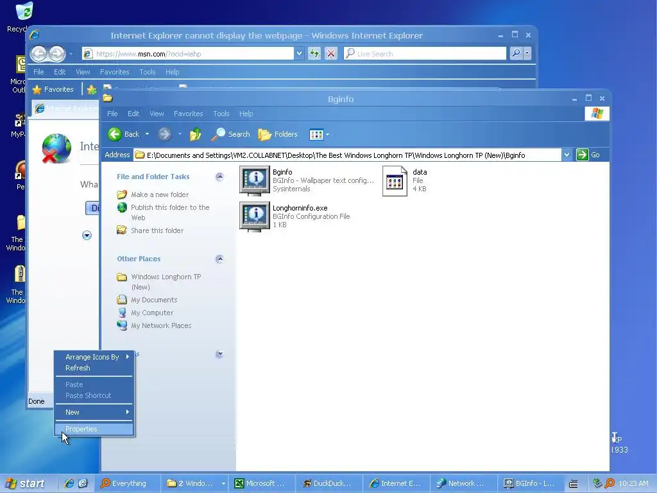Image resolution: width=657 pixels, height=493 pixels.
Task: Switch to Microsoft Excel taskbar button
Action: pos(262,483)
